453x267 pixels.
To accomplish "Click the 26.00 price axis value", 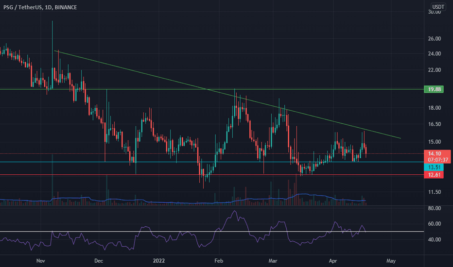I will click(x=434, y=38).
